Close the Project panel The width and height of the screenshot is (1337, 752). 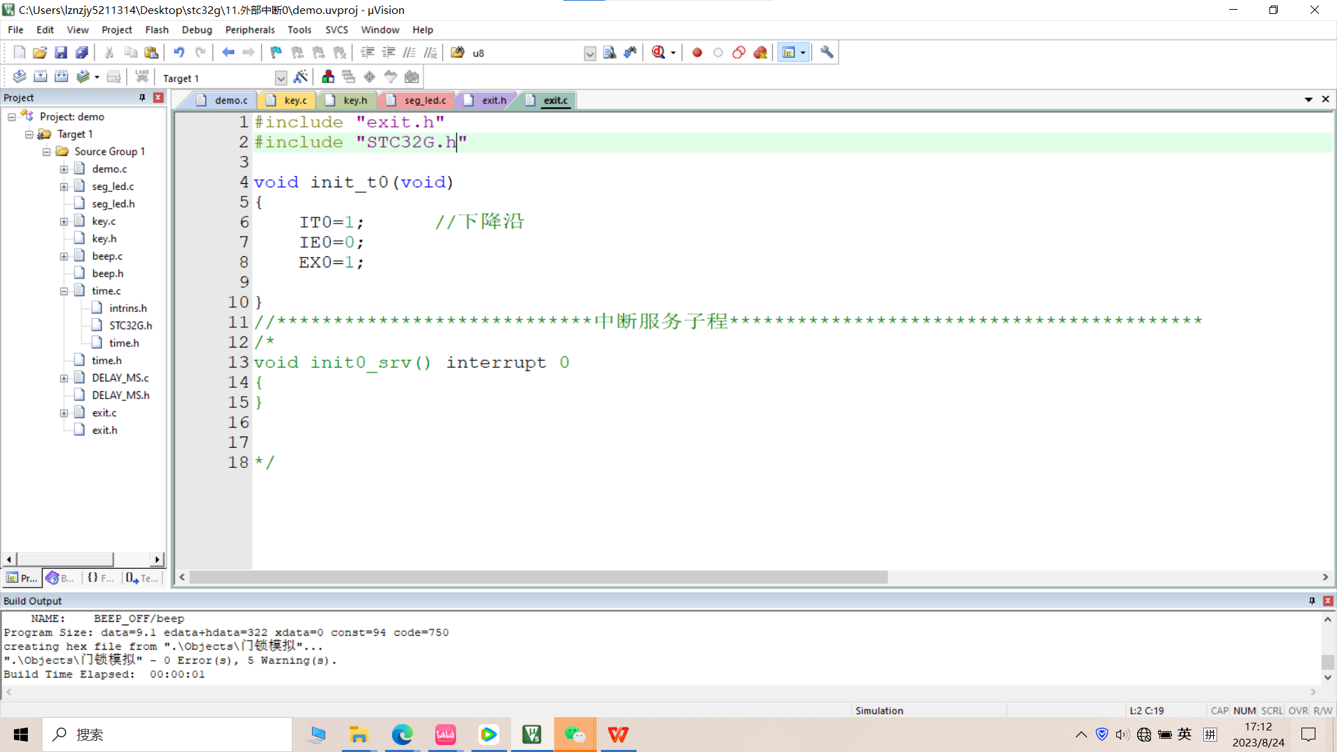158,97
